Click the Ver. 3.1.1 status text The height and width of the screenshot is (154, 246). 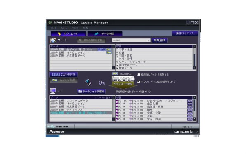pyautogui.click(x=188, y=126)
